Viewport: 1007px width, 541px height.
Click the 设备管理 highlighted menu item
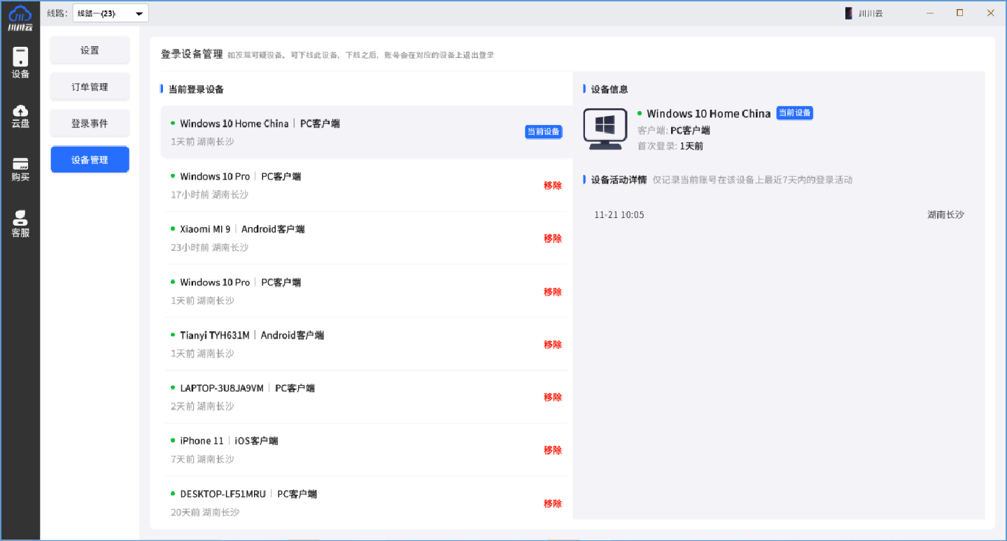tap(90, 159)
